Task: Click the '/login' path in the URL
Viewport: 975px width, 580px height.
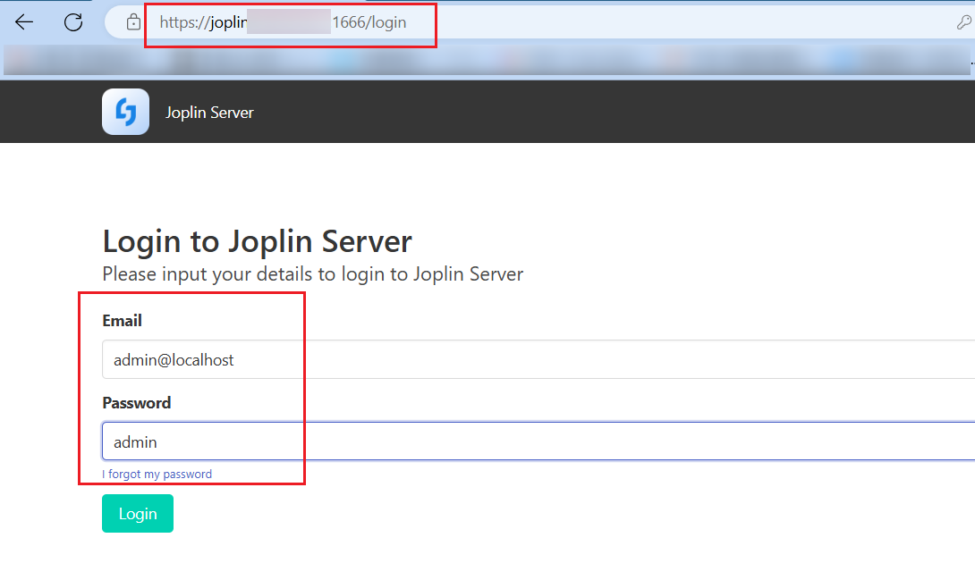Action: 386,22
